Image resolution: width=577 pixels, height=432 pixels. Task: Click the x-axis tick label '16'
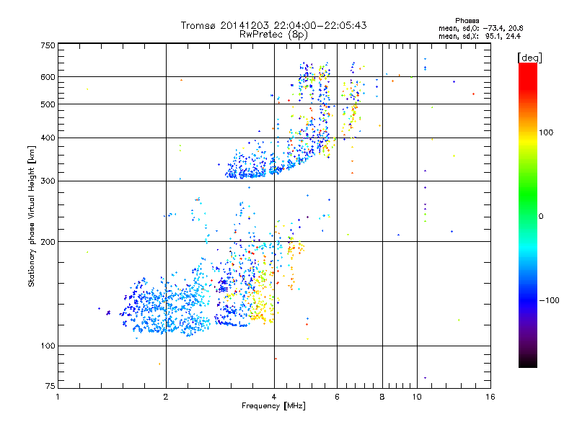(x=490, y=397)
